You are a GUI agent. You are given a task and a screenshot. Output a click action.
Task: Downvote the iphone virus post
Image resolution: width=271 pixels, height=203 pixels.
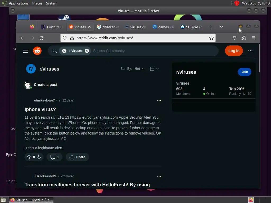[x=39, y=157]
